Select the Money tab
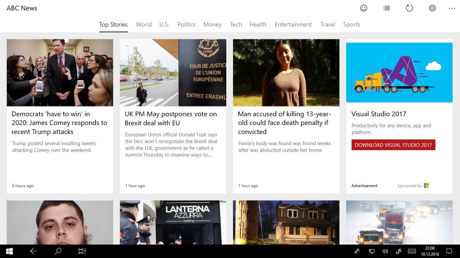The width and height of the screenshot is (460, 258). click(x=212, y=25)
